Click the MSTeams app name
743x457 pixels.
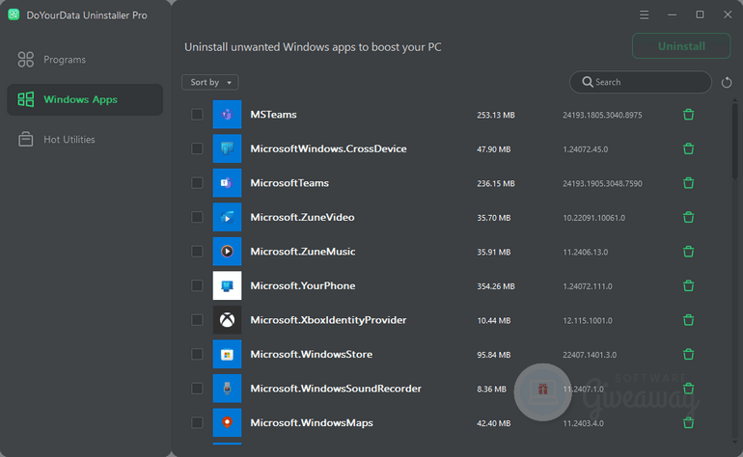click(x=273, y=115)
